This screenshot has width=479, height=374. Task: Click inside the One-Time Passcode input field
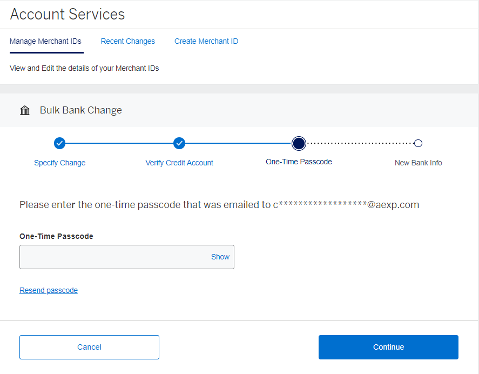pyautogui.click(x=108, y=257)
